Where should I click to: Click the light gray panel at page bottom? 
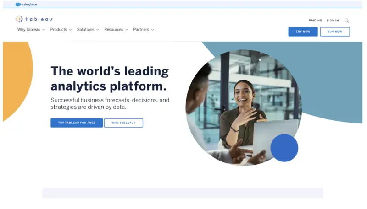pos(183,193)
